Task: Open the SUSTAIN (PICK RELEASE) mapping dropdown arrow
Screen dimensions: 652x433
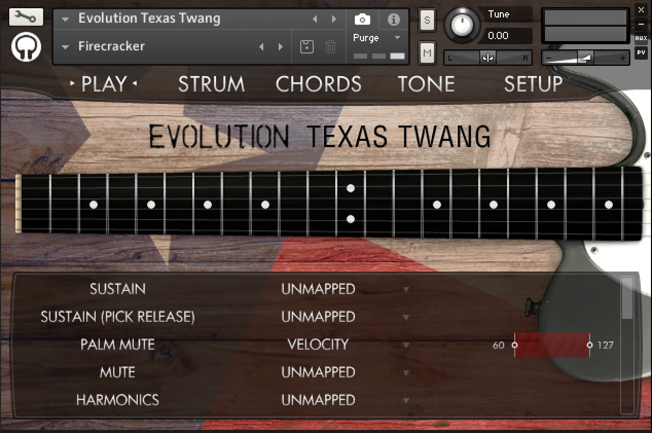Action: (x=406, y=317)
